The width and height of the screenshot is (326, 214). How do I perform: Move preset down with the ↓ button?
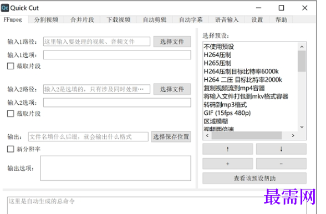tap(281, 149)
